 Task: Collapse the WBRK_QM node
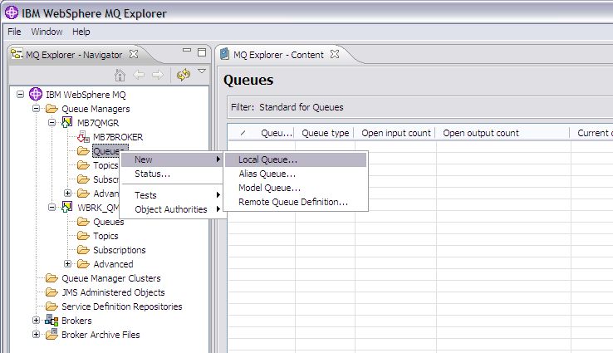tap(51, 207)
